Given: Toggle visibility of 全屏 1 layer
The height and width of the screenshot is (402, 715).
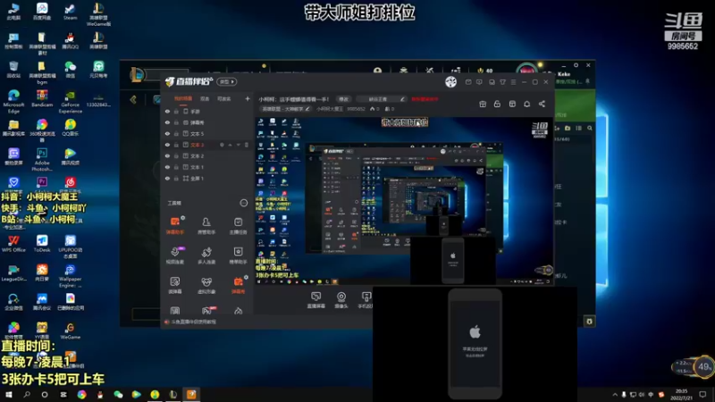Looking at the screenshot, I should point(167,179).
